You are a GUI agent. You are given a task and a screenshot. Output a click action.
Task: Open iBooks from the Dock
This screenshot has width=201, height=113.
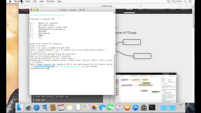[x=127, y=107]
